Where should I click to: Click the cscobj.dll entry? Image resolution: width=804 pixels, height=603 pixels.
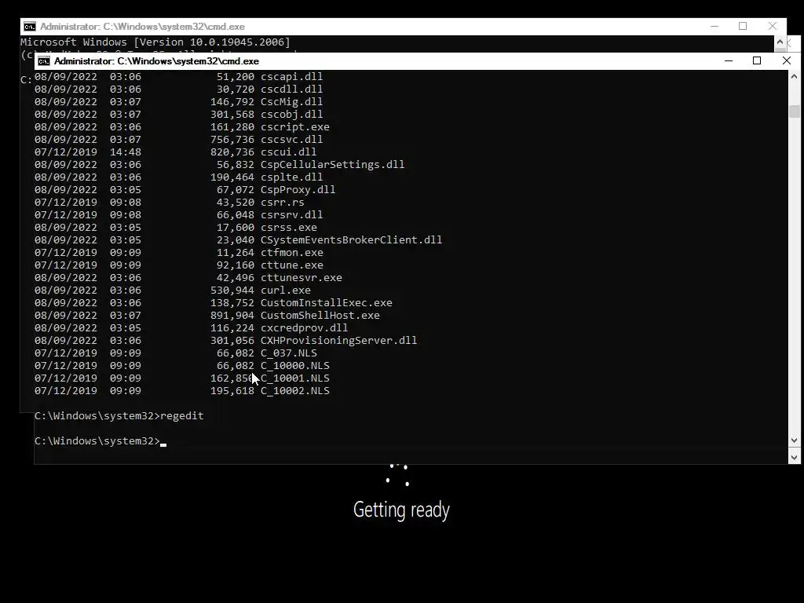point(178,115)
